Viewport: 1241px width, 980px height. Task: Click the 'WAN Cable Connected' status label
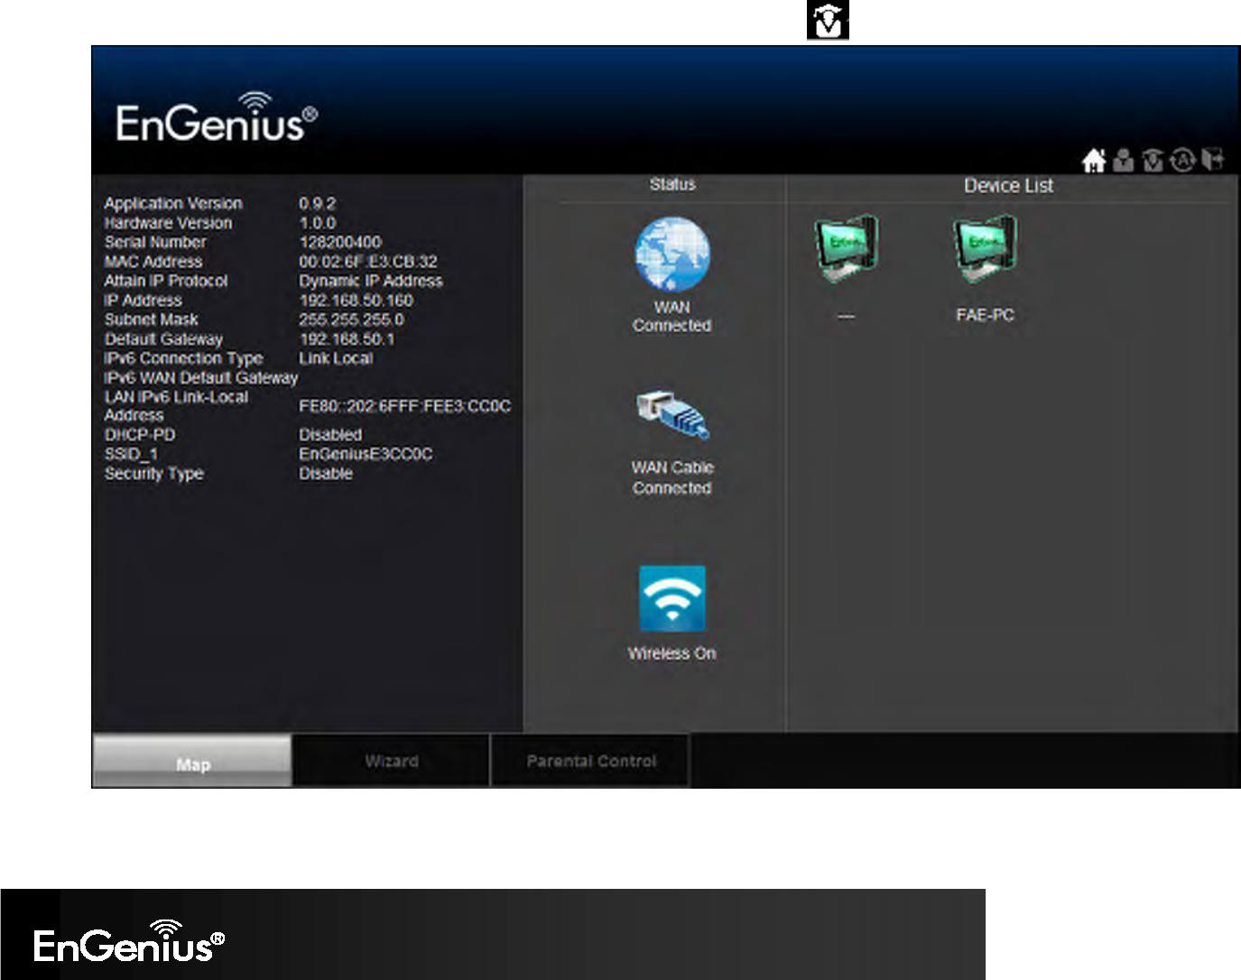tap(672, 477)
